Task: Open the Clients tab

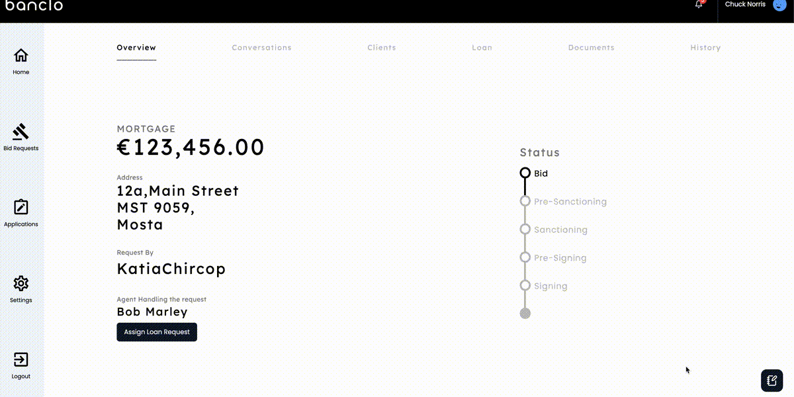Action: 382,48
